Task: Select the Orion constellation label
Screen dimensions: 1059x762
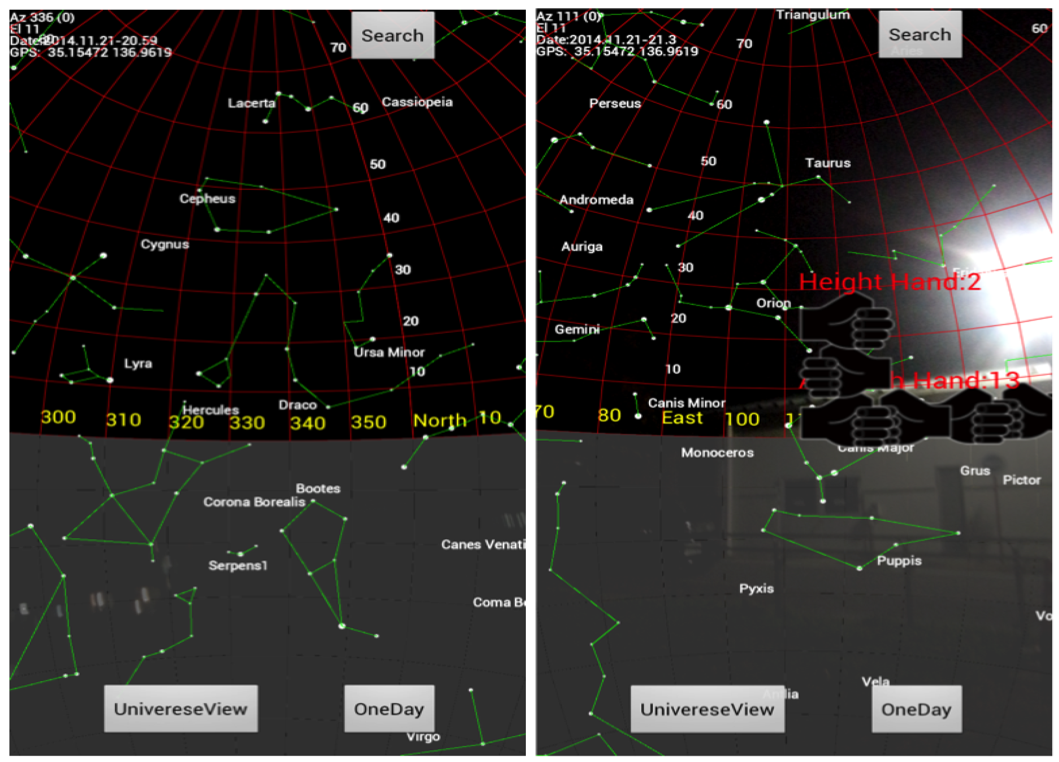Action: (773, 303)
